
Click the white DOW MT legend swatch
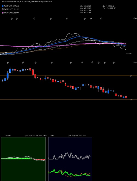click(3, 10)
